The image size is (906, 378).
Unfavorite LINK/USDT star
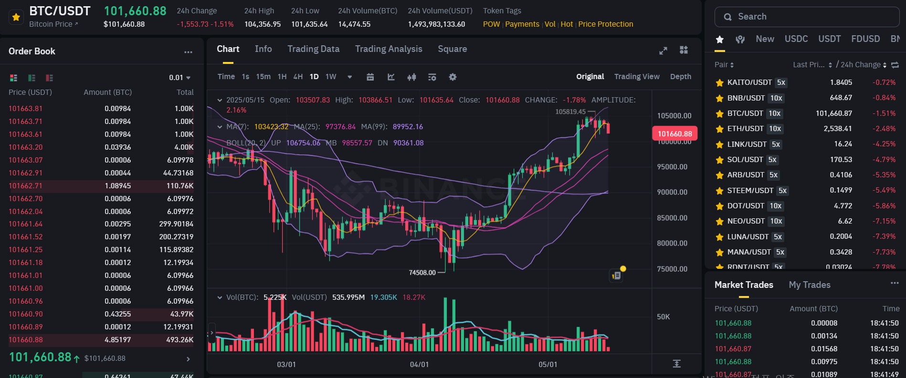[719, 144]
